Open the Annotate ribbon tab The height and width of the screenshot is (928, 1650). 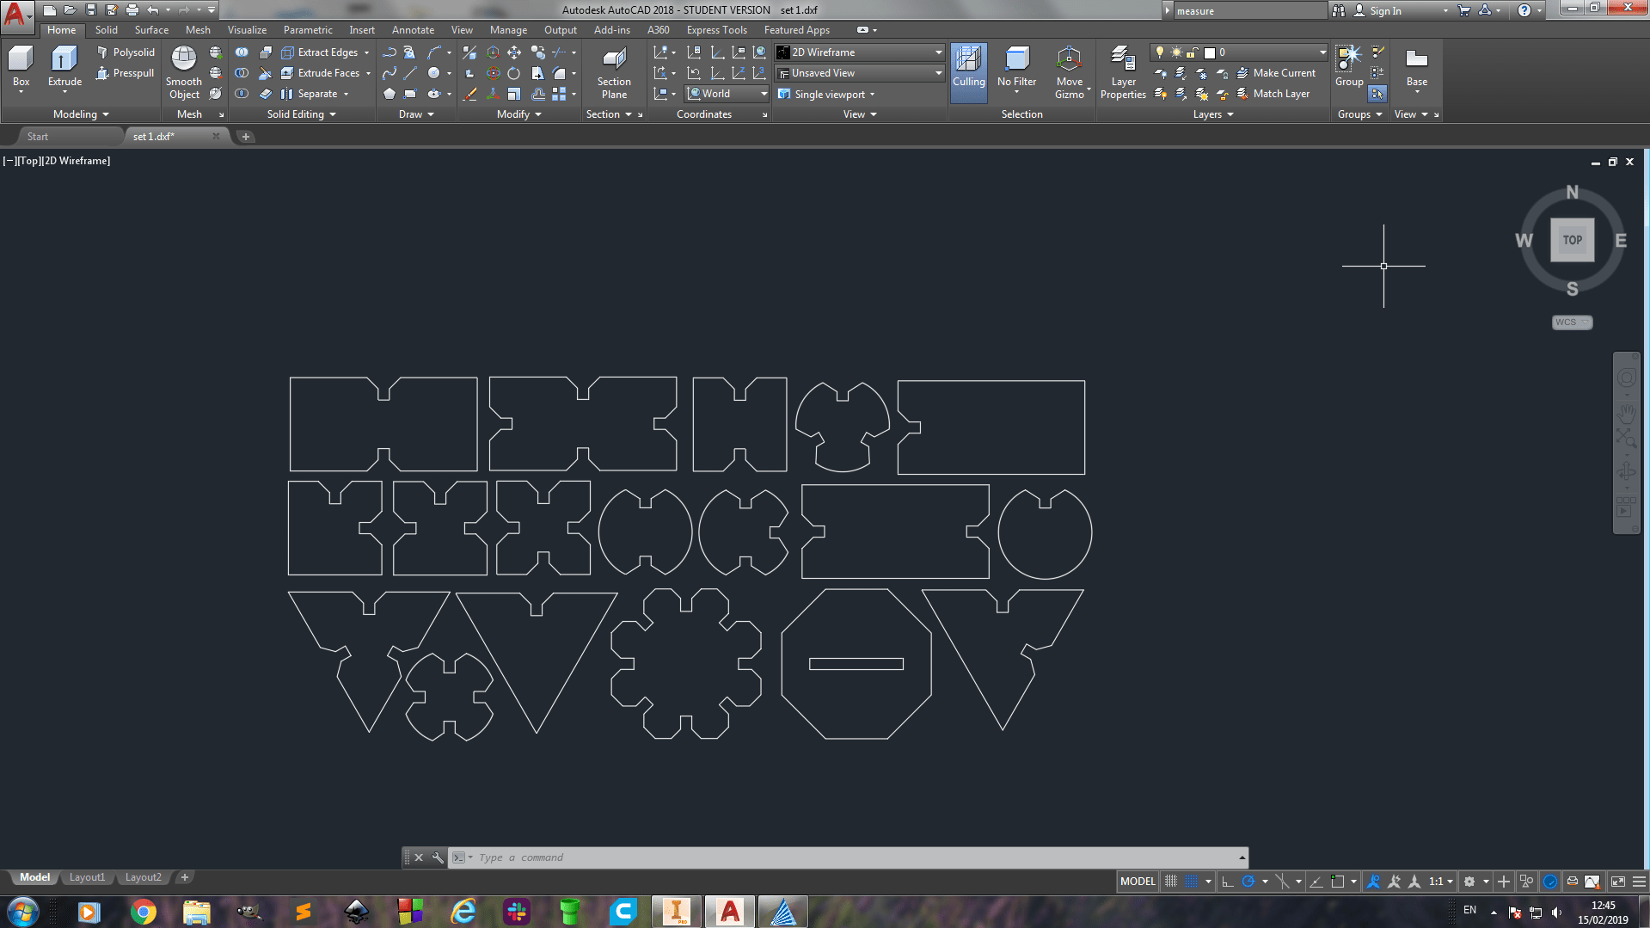point(413,30)
